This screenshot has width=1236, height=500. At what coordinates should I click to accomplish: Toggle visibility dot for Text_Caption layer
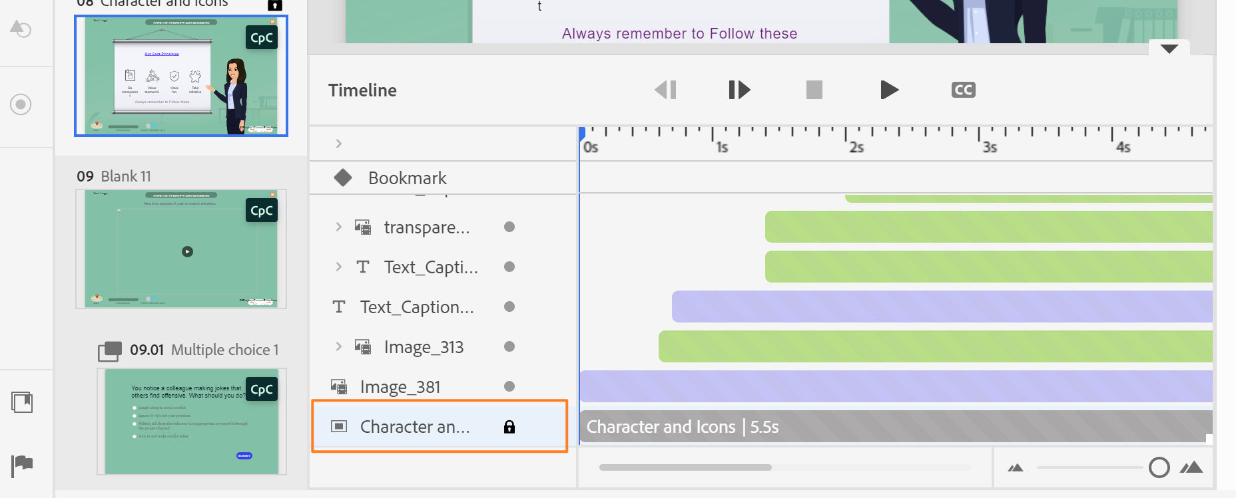(509, 307)
